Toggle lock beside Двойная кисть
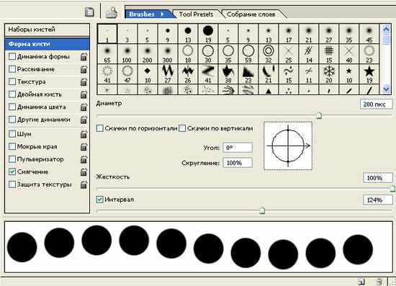Viewport: 396px width, 286px height. [84, 94]
